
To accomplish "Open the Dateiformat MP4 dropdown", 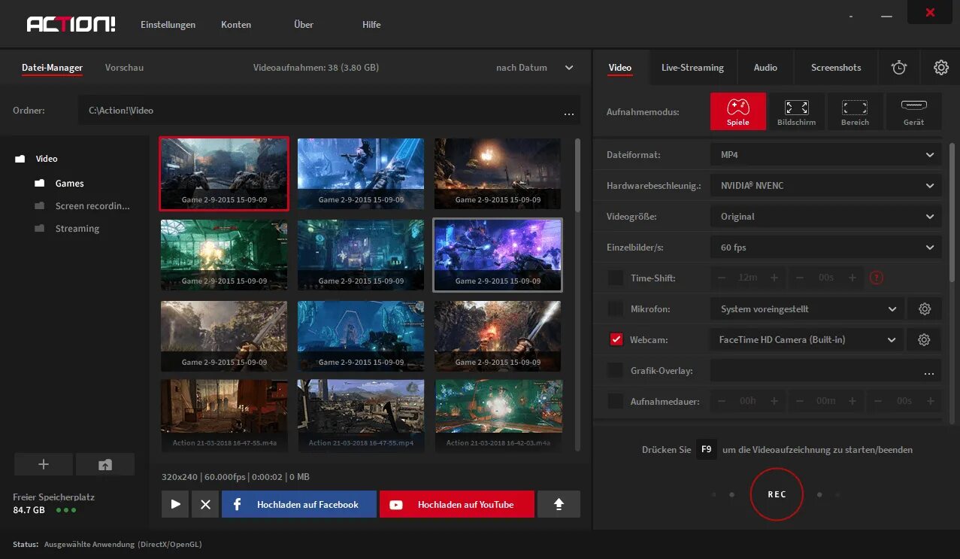I will coord(825,155).
